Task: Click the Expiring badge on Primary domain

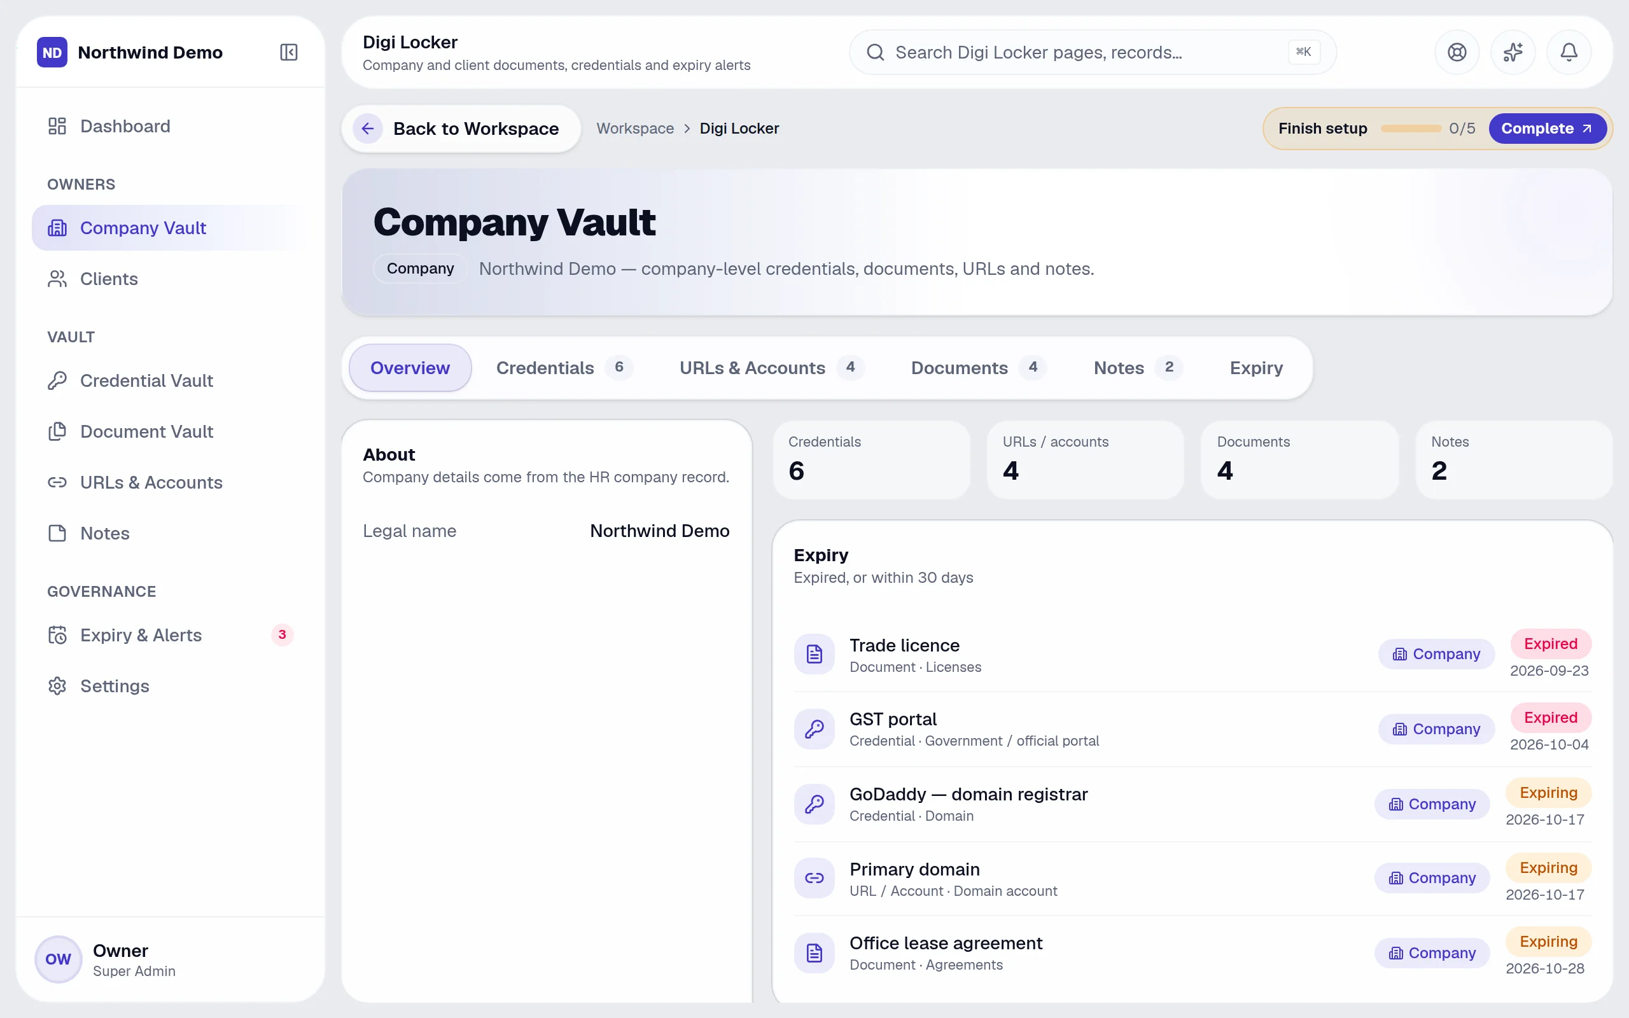Action: [1548, 867]
